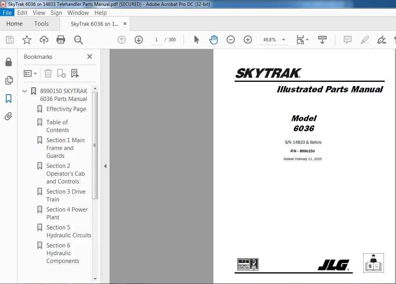Image resolution: width=396 pixels, height=284 pixels.
Task: Open 8990150 SKYTRAK 6036 Parts Manual bookmark
Action: click(x=64, y=95)
